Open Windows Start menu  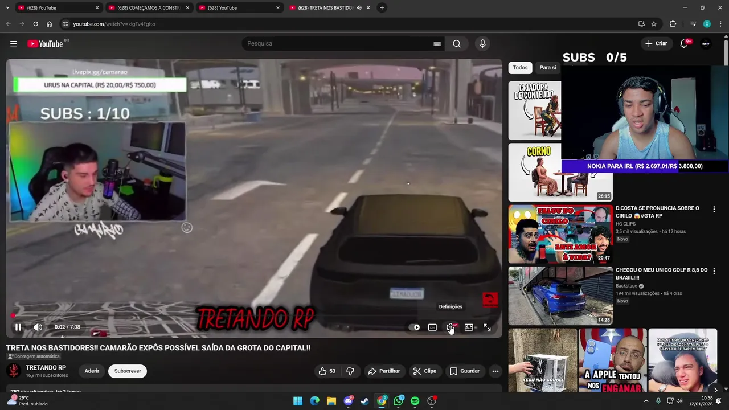(x=298, y=401)
